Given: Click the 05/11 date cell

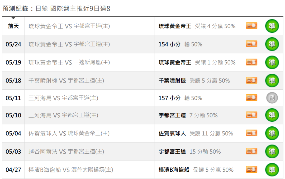Looking at the screenshot, I should click(x=13, y=98).
